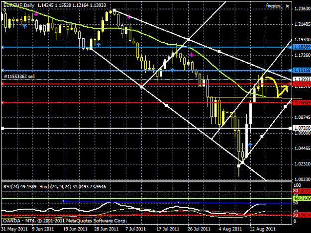Click the 1.23630 price scale value
Image resolution: width=311 pixels, height=233 pixels.
(303, 9)
